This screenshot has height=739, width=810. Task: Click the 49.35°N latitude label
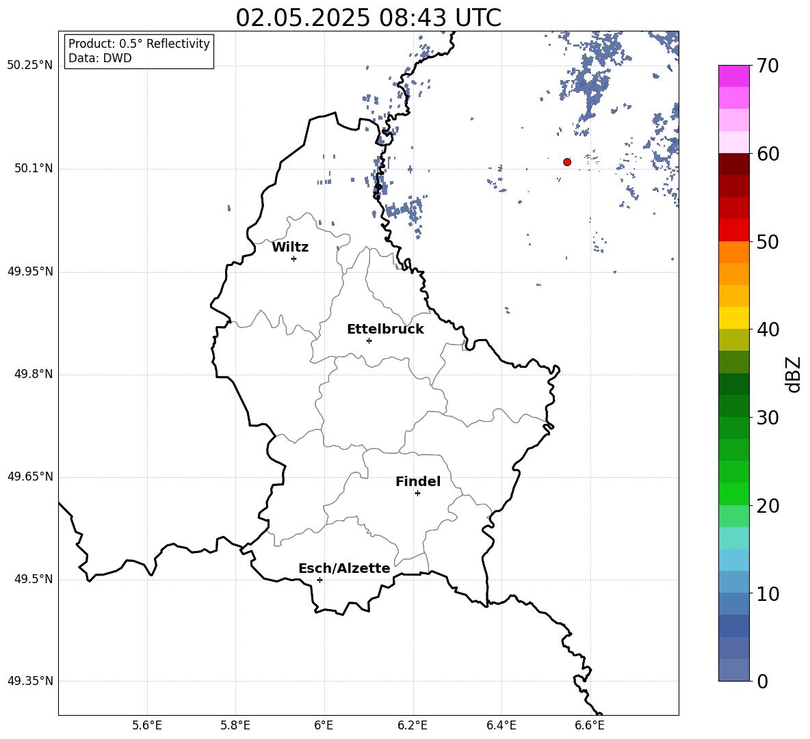click(x=30, y=681)
